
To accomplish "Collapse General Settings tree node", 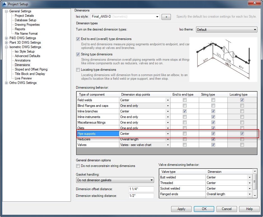I will tap(6, 11).
